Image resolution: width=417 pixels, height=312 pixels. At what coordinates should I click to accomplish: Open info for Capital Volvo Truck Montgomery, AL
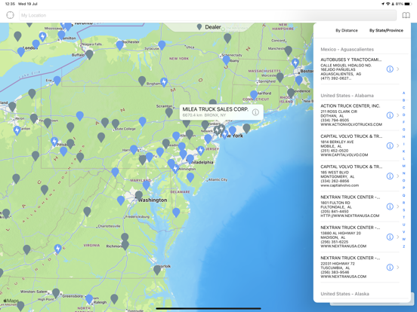390,176
